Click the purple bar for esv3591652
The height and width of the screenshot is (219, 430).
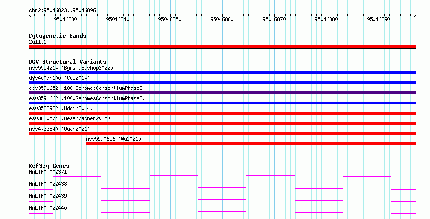click(x=222, y=93)
